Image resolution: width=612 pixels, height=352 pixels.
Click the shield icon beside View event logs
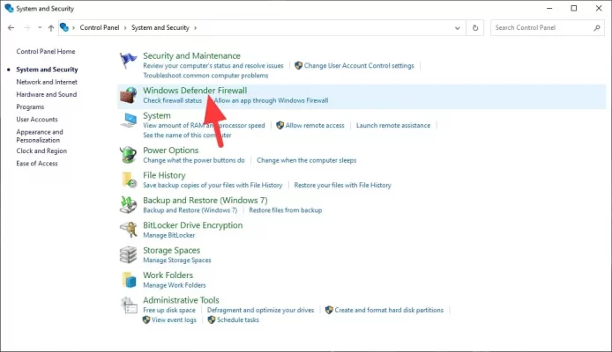tap(146, 319)
